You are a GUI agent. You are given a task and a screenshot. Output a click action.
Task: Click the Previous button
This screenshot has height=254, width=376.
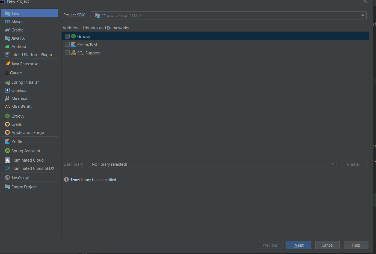coord(270,245)
